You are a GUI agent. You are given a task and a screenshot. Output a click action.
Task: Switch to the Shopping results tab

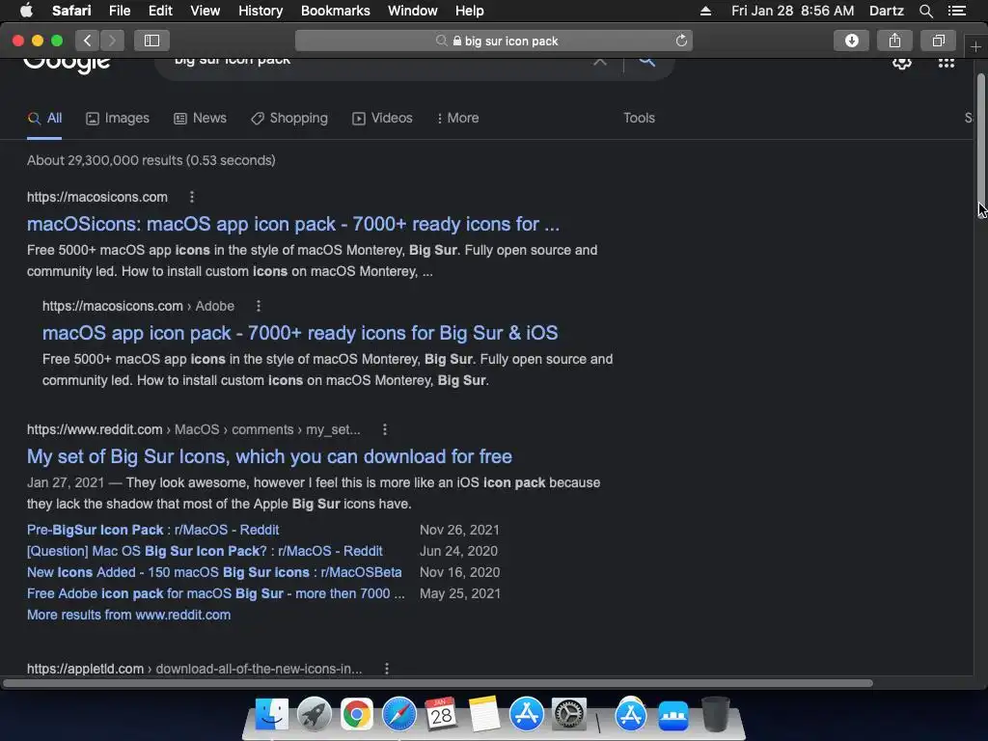point(289,118)
